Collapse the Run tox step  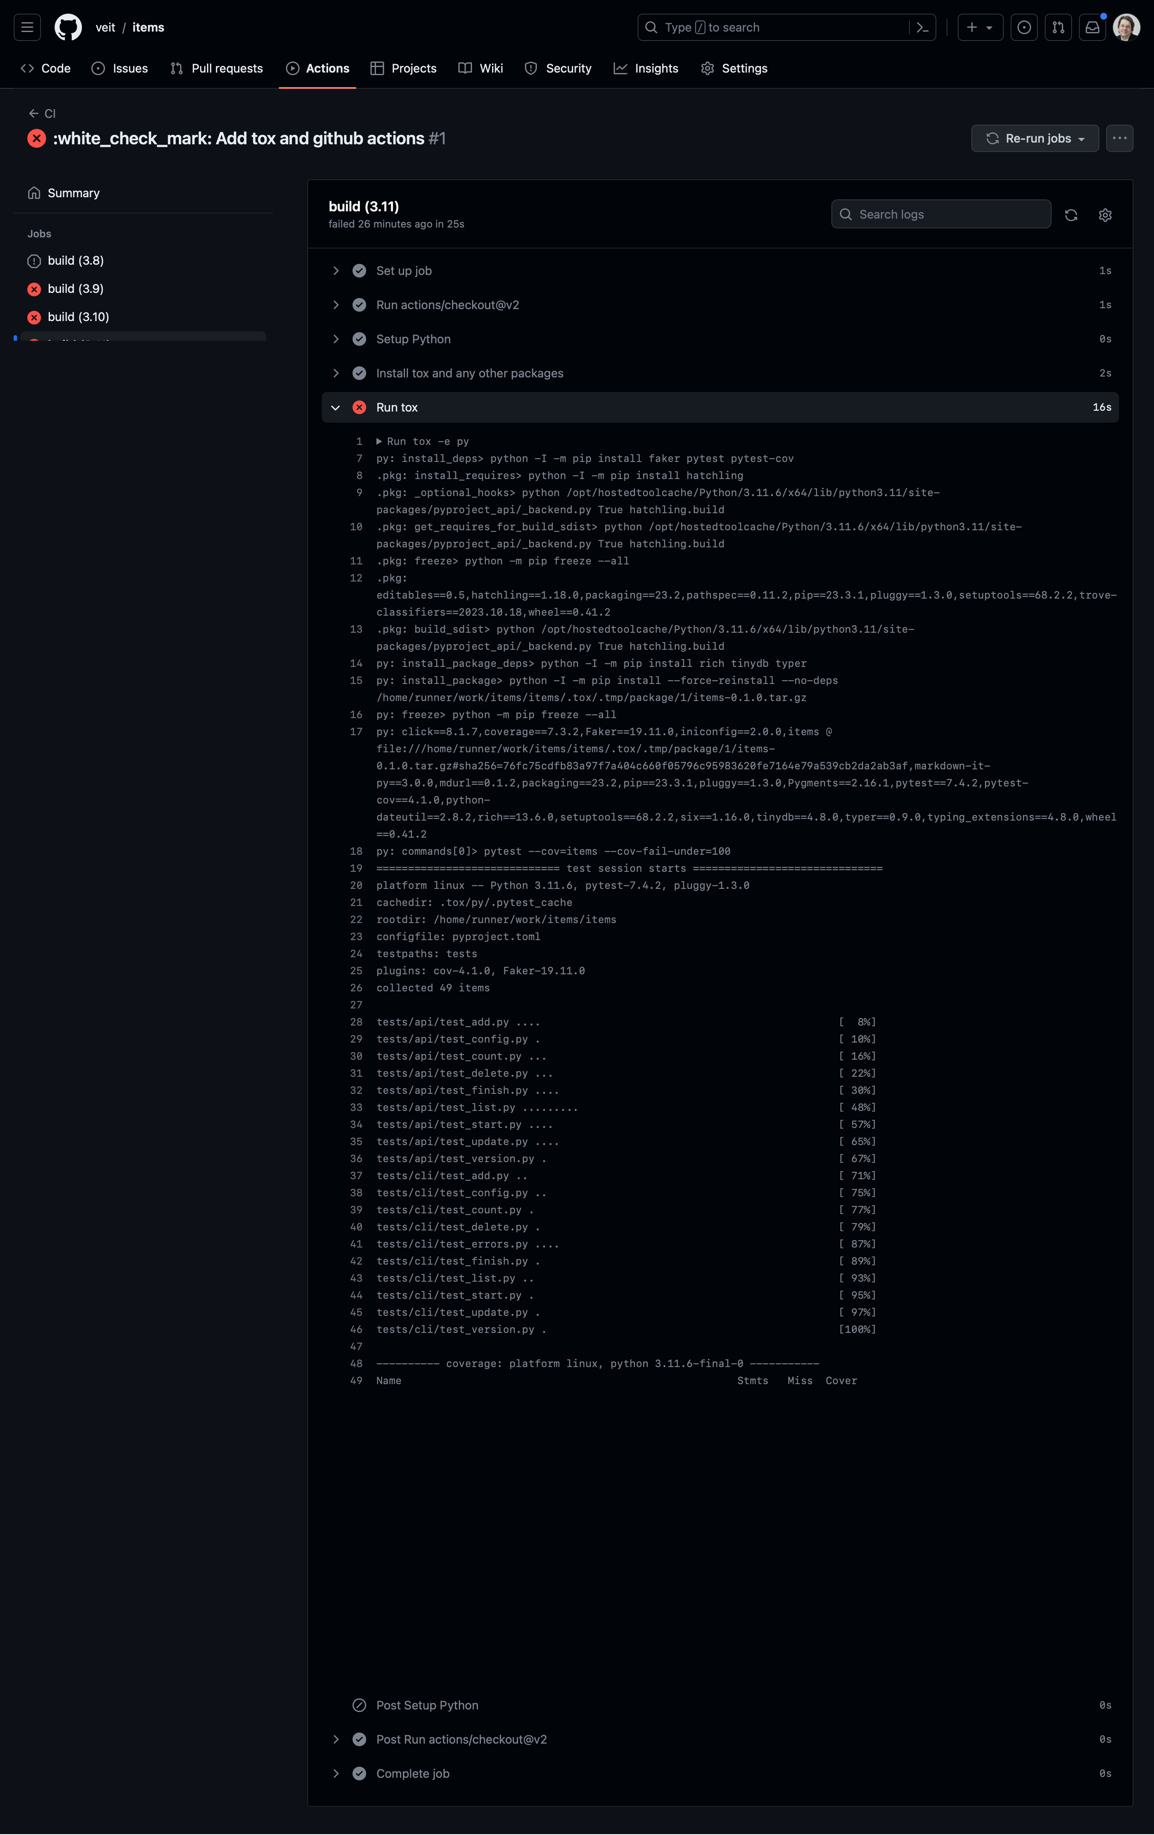pos(720,408)
